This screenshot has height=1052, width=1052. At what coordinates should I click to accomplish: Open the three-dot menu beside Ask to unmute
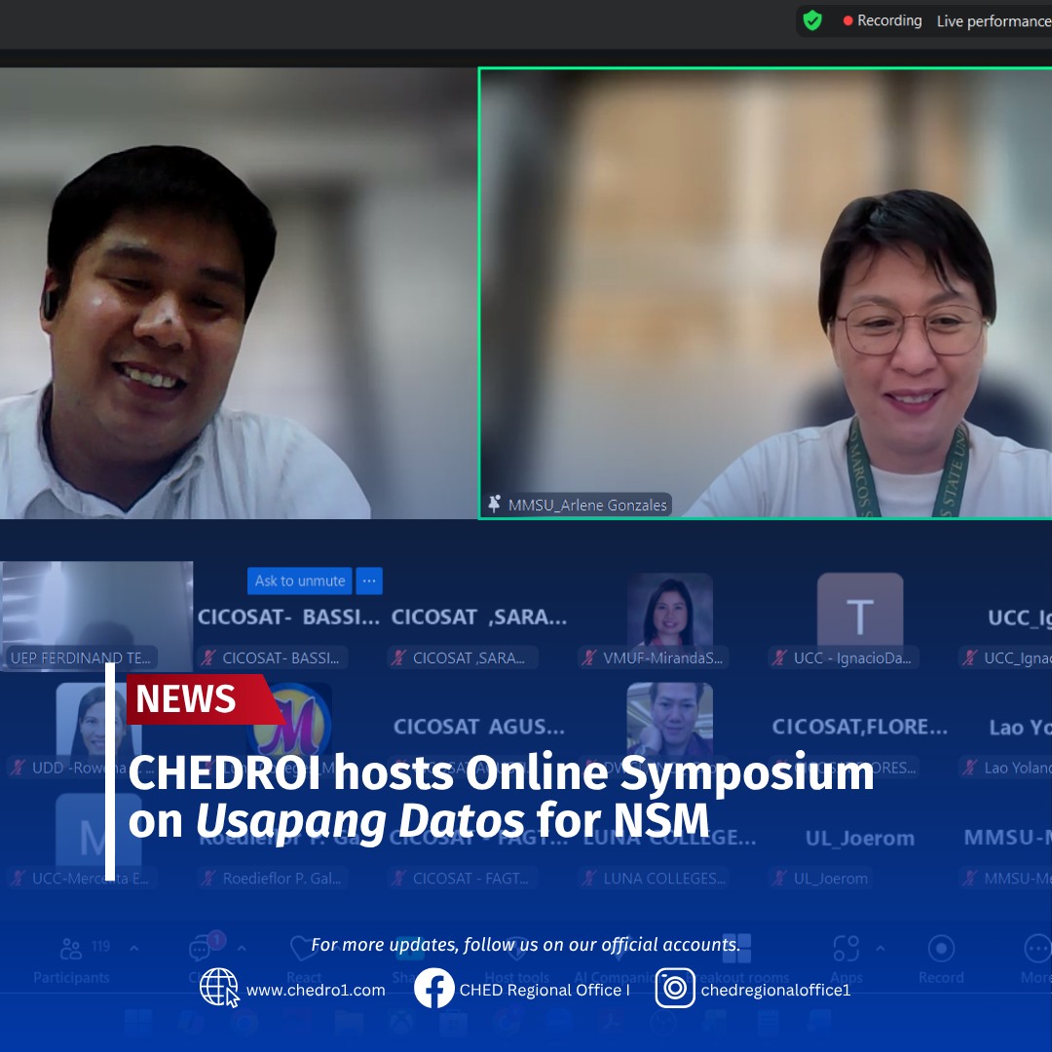tap(369, 581)
